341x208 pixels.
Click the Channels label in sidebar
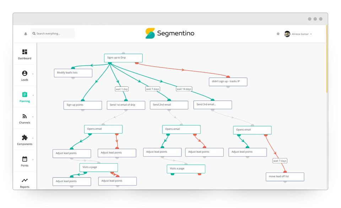coord(25,123)
